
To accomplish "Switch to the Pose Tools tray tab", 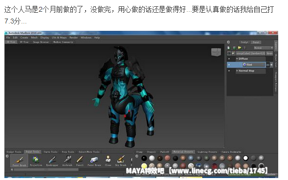I will (x=68, y=152).
